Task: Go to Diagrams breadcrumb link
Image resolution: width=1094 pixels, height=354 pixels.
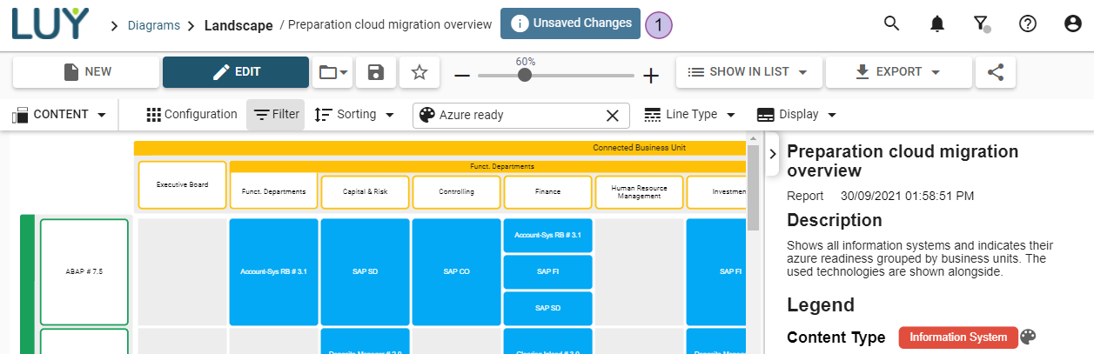Action: coord(154,25)
